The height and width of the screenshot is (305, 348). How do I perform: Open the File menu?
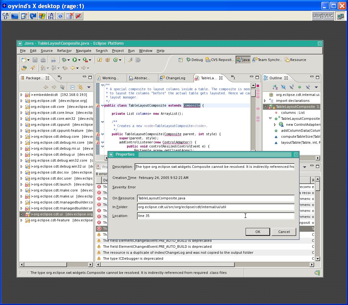click(x=23, y=51)
